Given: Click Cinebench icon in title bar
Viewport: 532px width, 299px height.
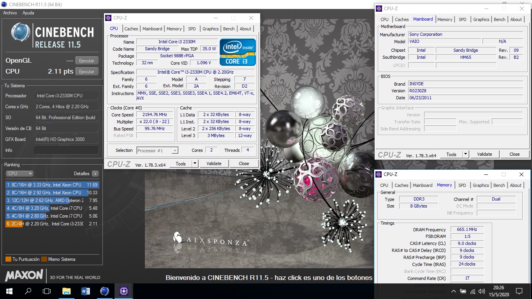Looking at the screenshot, I should (4, 5).
